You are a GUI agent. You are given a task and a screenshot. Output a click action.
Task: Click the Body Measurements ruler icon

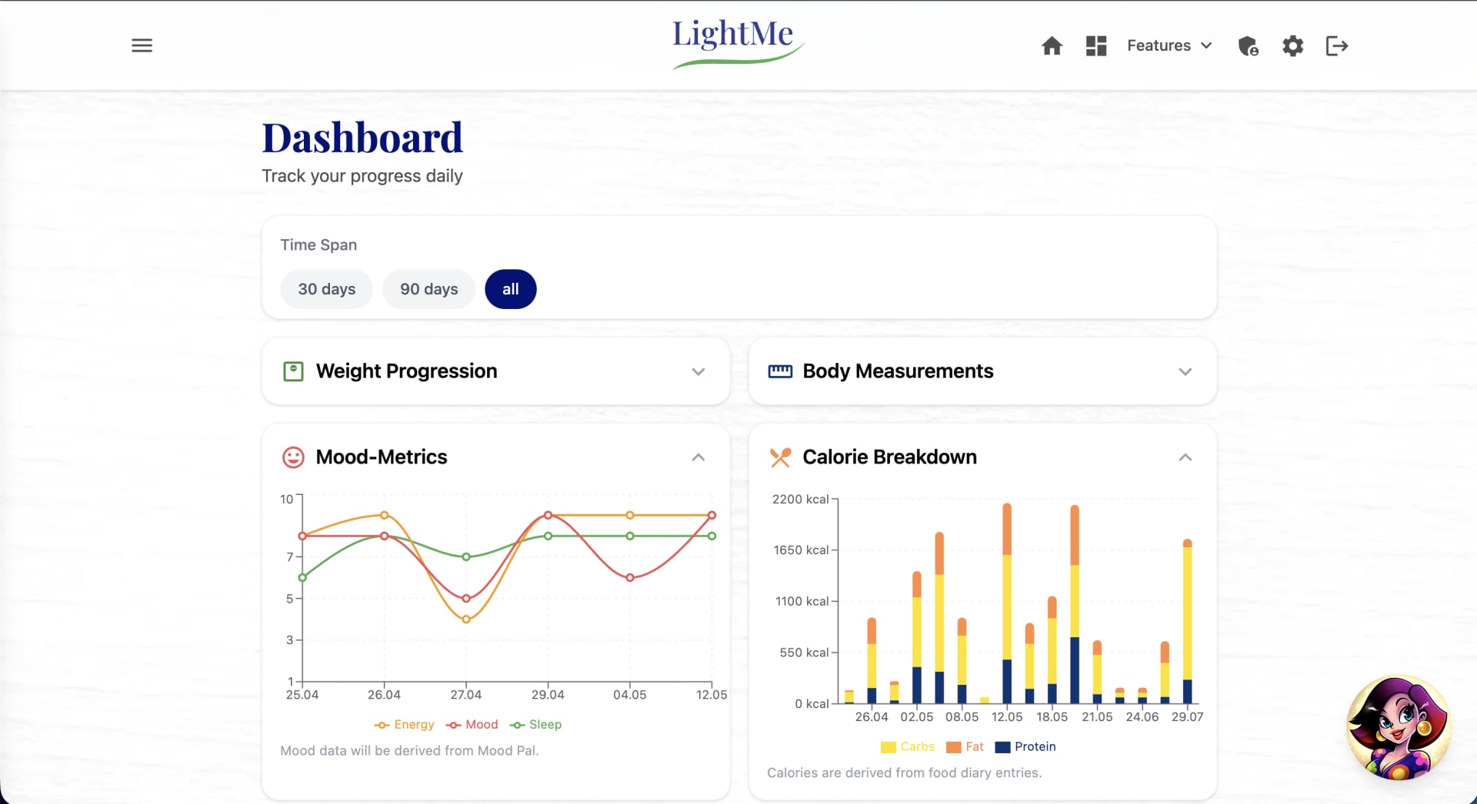780,371
